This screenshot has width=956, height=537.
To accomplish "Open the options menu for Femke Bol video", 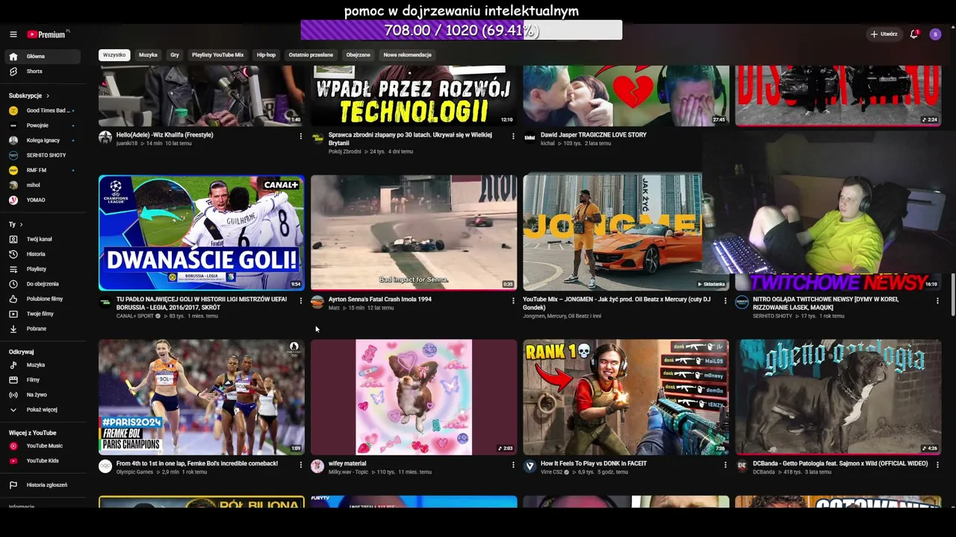I will (301, 465).
